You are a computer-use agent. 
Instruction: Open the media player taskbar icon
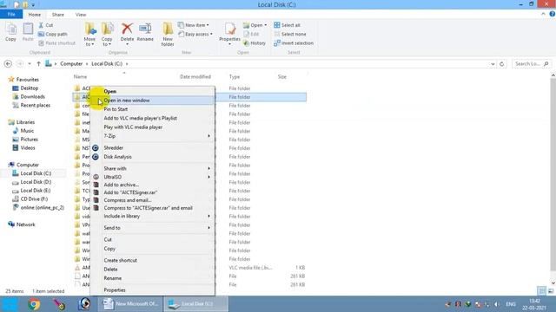click(84, 304)
